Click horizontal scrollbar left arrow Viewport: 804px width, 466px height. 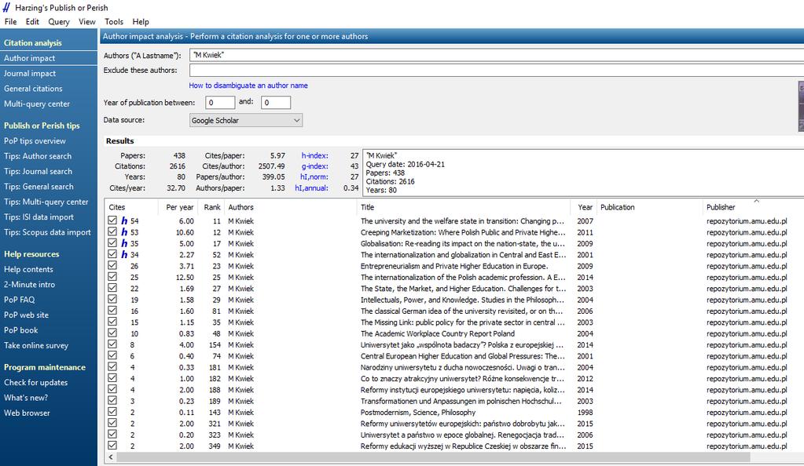(111, 457)
